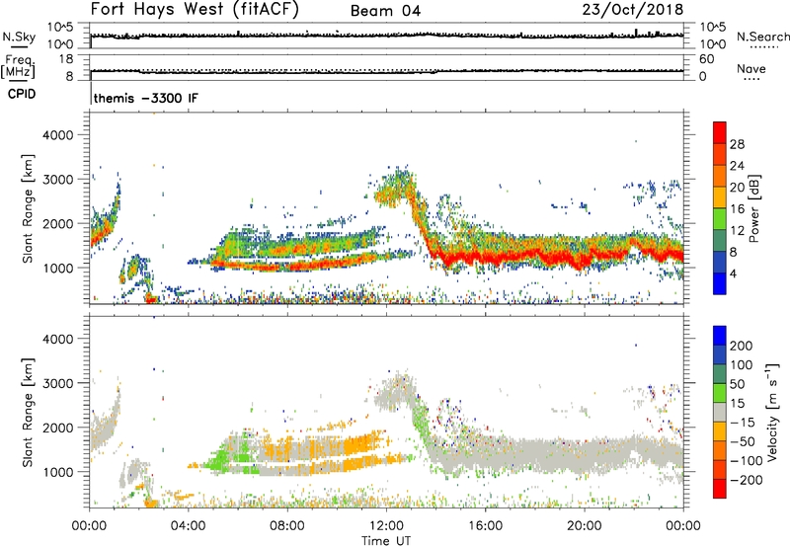Click the '16:00' time axis label

[485, 526]
